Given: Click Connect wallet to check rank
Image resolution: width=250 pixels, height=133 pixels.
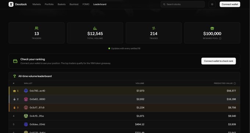Looking at the screenshot, I should tap(218, 61).
